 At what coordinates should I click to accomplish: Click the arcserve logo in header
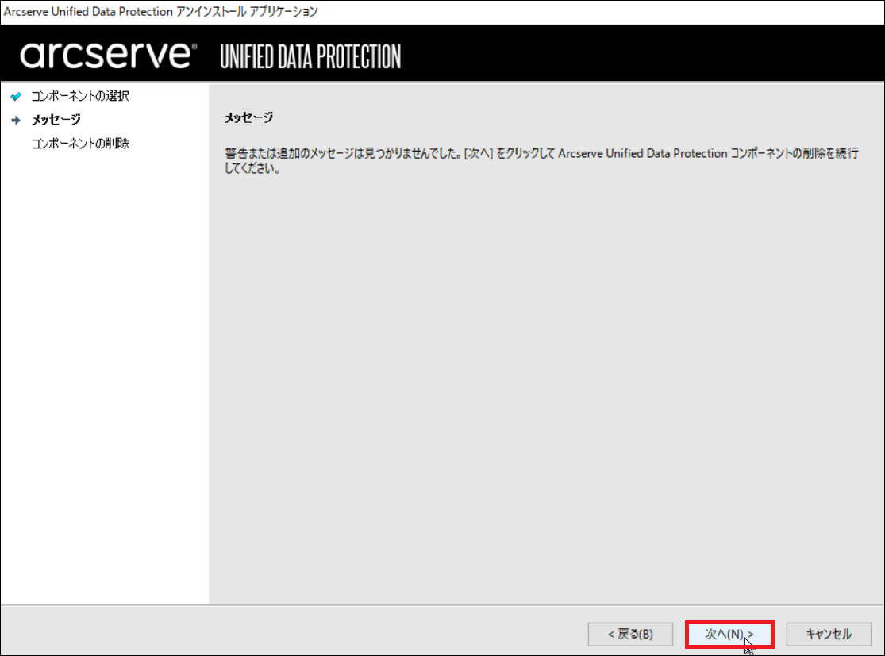(x=109, y=55)
